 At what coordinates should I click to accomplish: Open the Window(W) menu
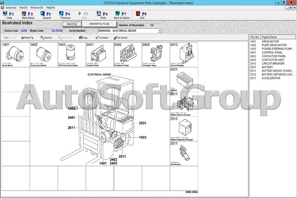(x=36, y=7)
